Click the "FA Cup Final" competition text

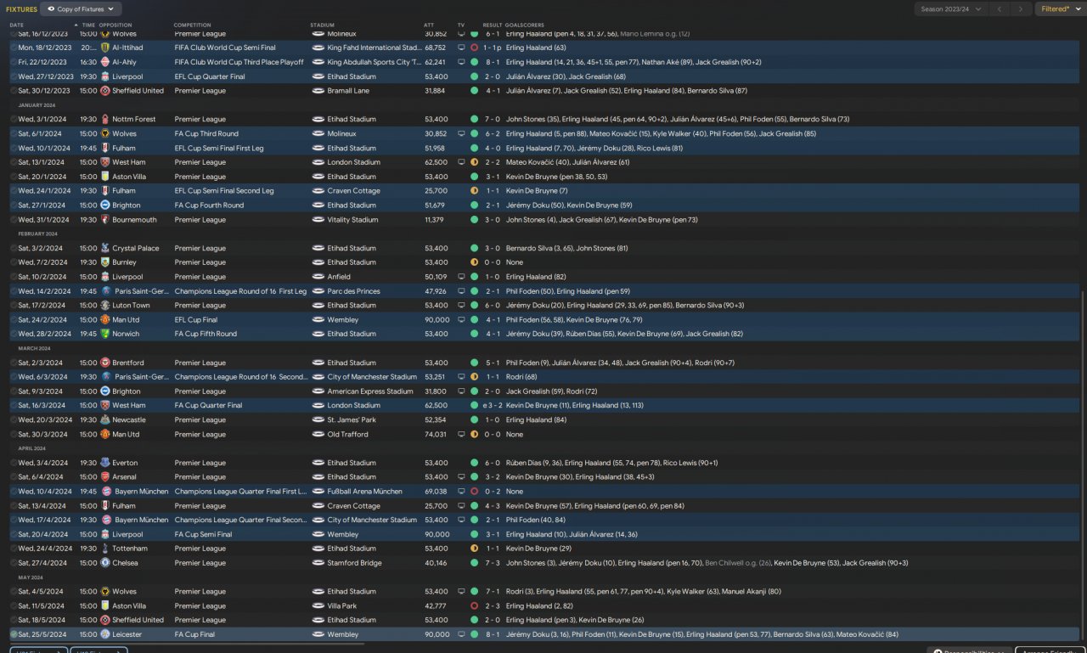[194, 634]
